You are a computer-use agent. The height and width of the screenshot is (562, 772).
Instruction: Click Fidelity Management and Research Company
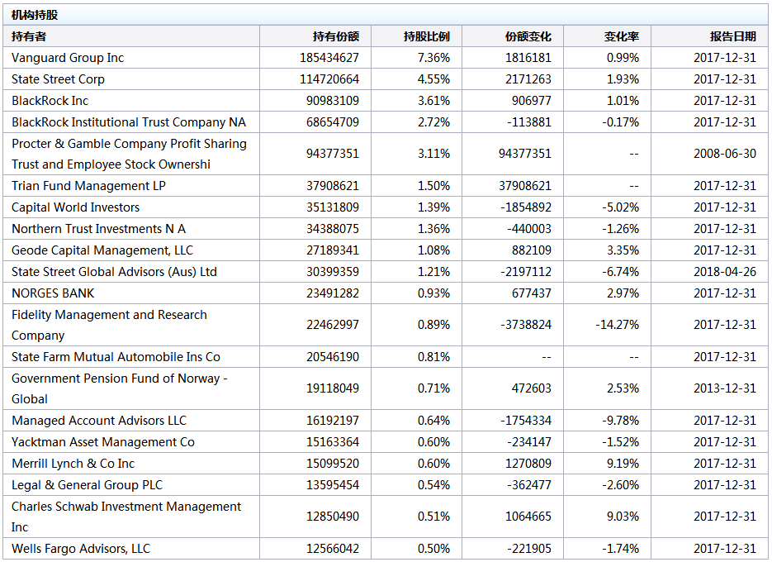109,325
